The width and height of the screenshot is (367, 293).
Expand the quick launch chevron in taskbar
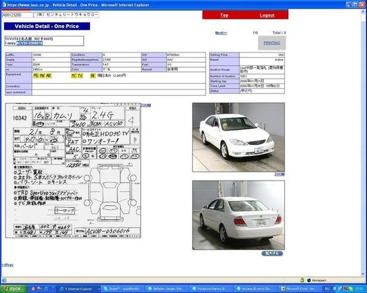pos(53,288)
